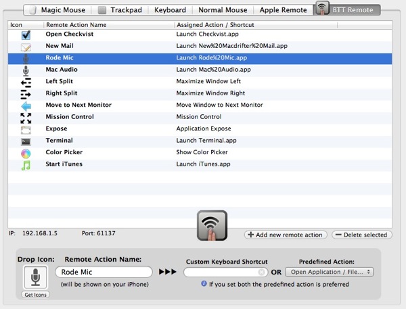
Task: Click Add new remote action button
Action: click(286, 235)
